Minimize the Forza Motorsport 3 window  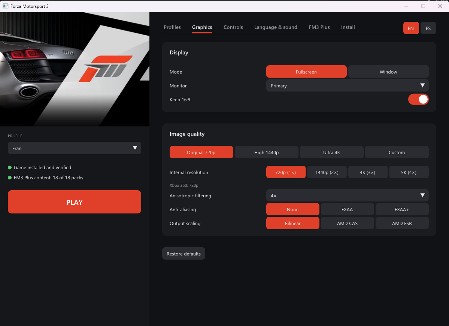[406, 6]
